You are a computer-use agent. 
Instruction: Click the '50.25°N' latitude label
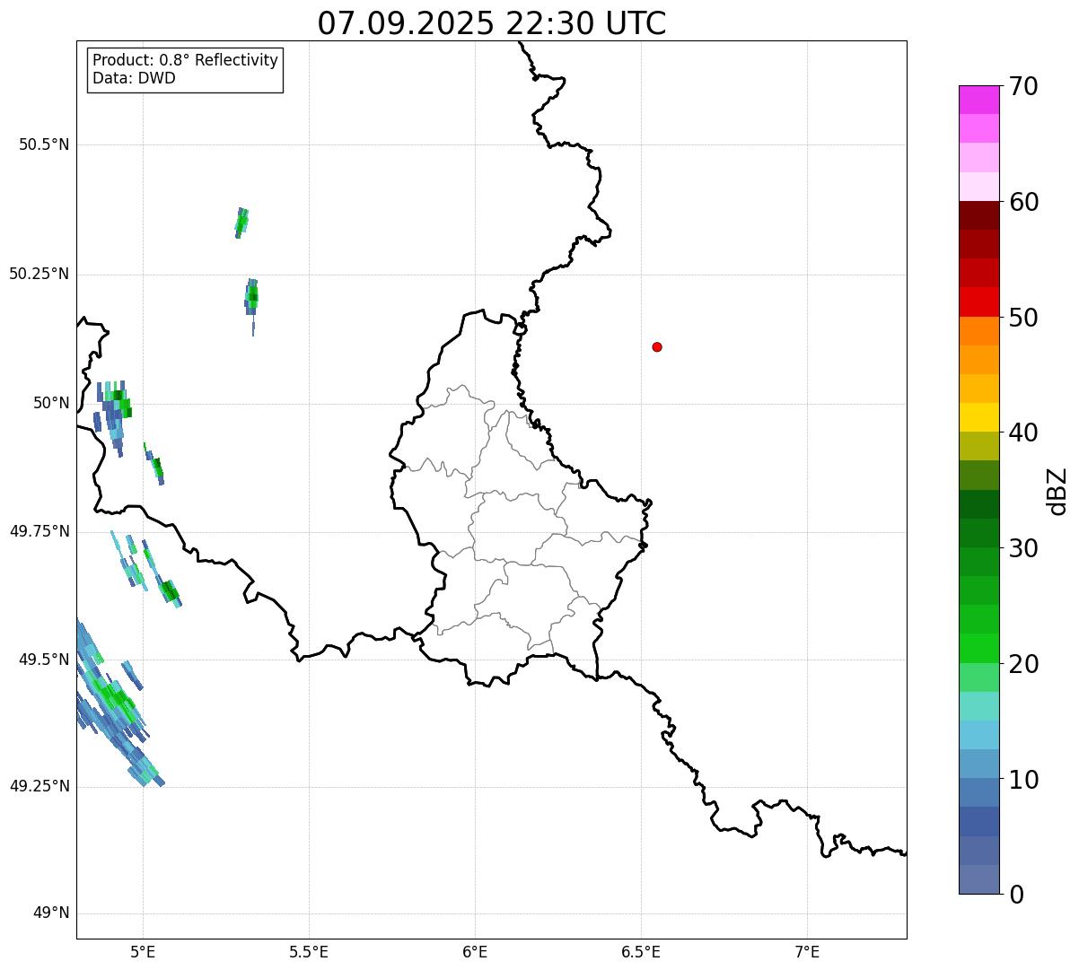(x=39, y=274)
